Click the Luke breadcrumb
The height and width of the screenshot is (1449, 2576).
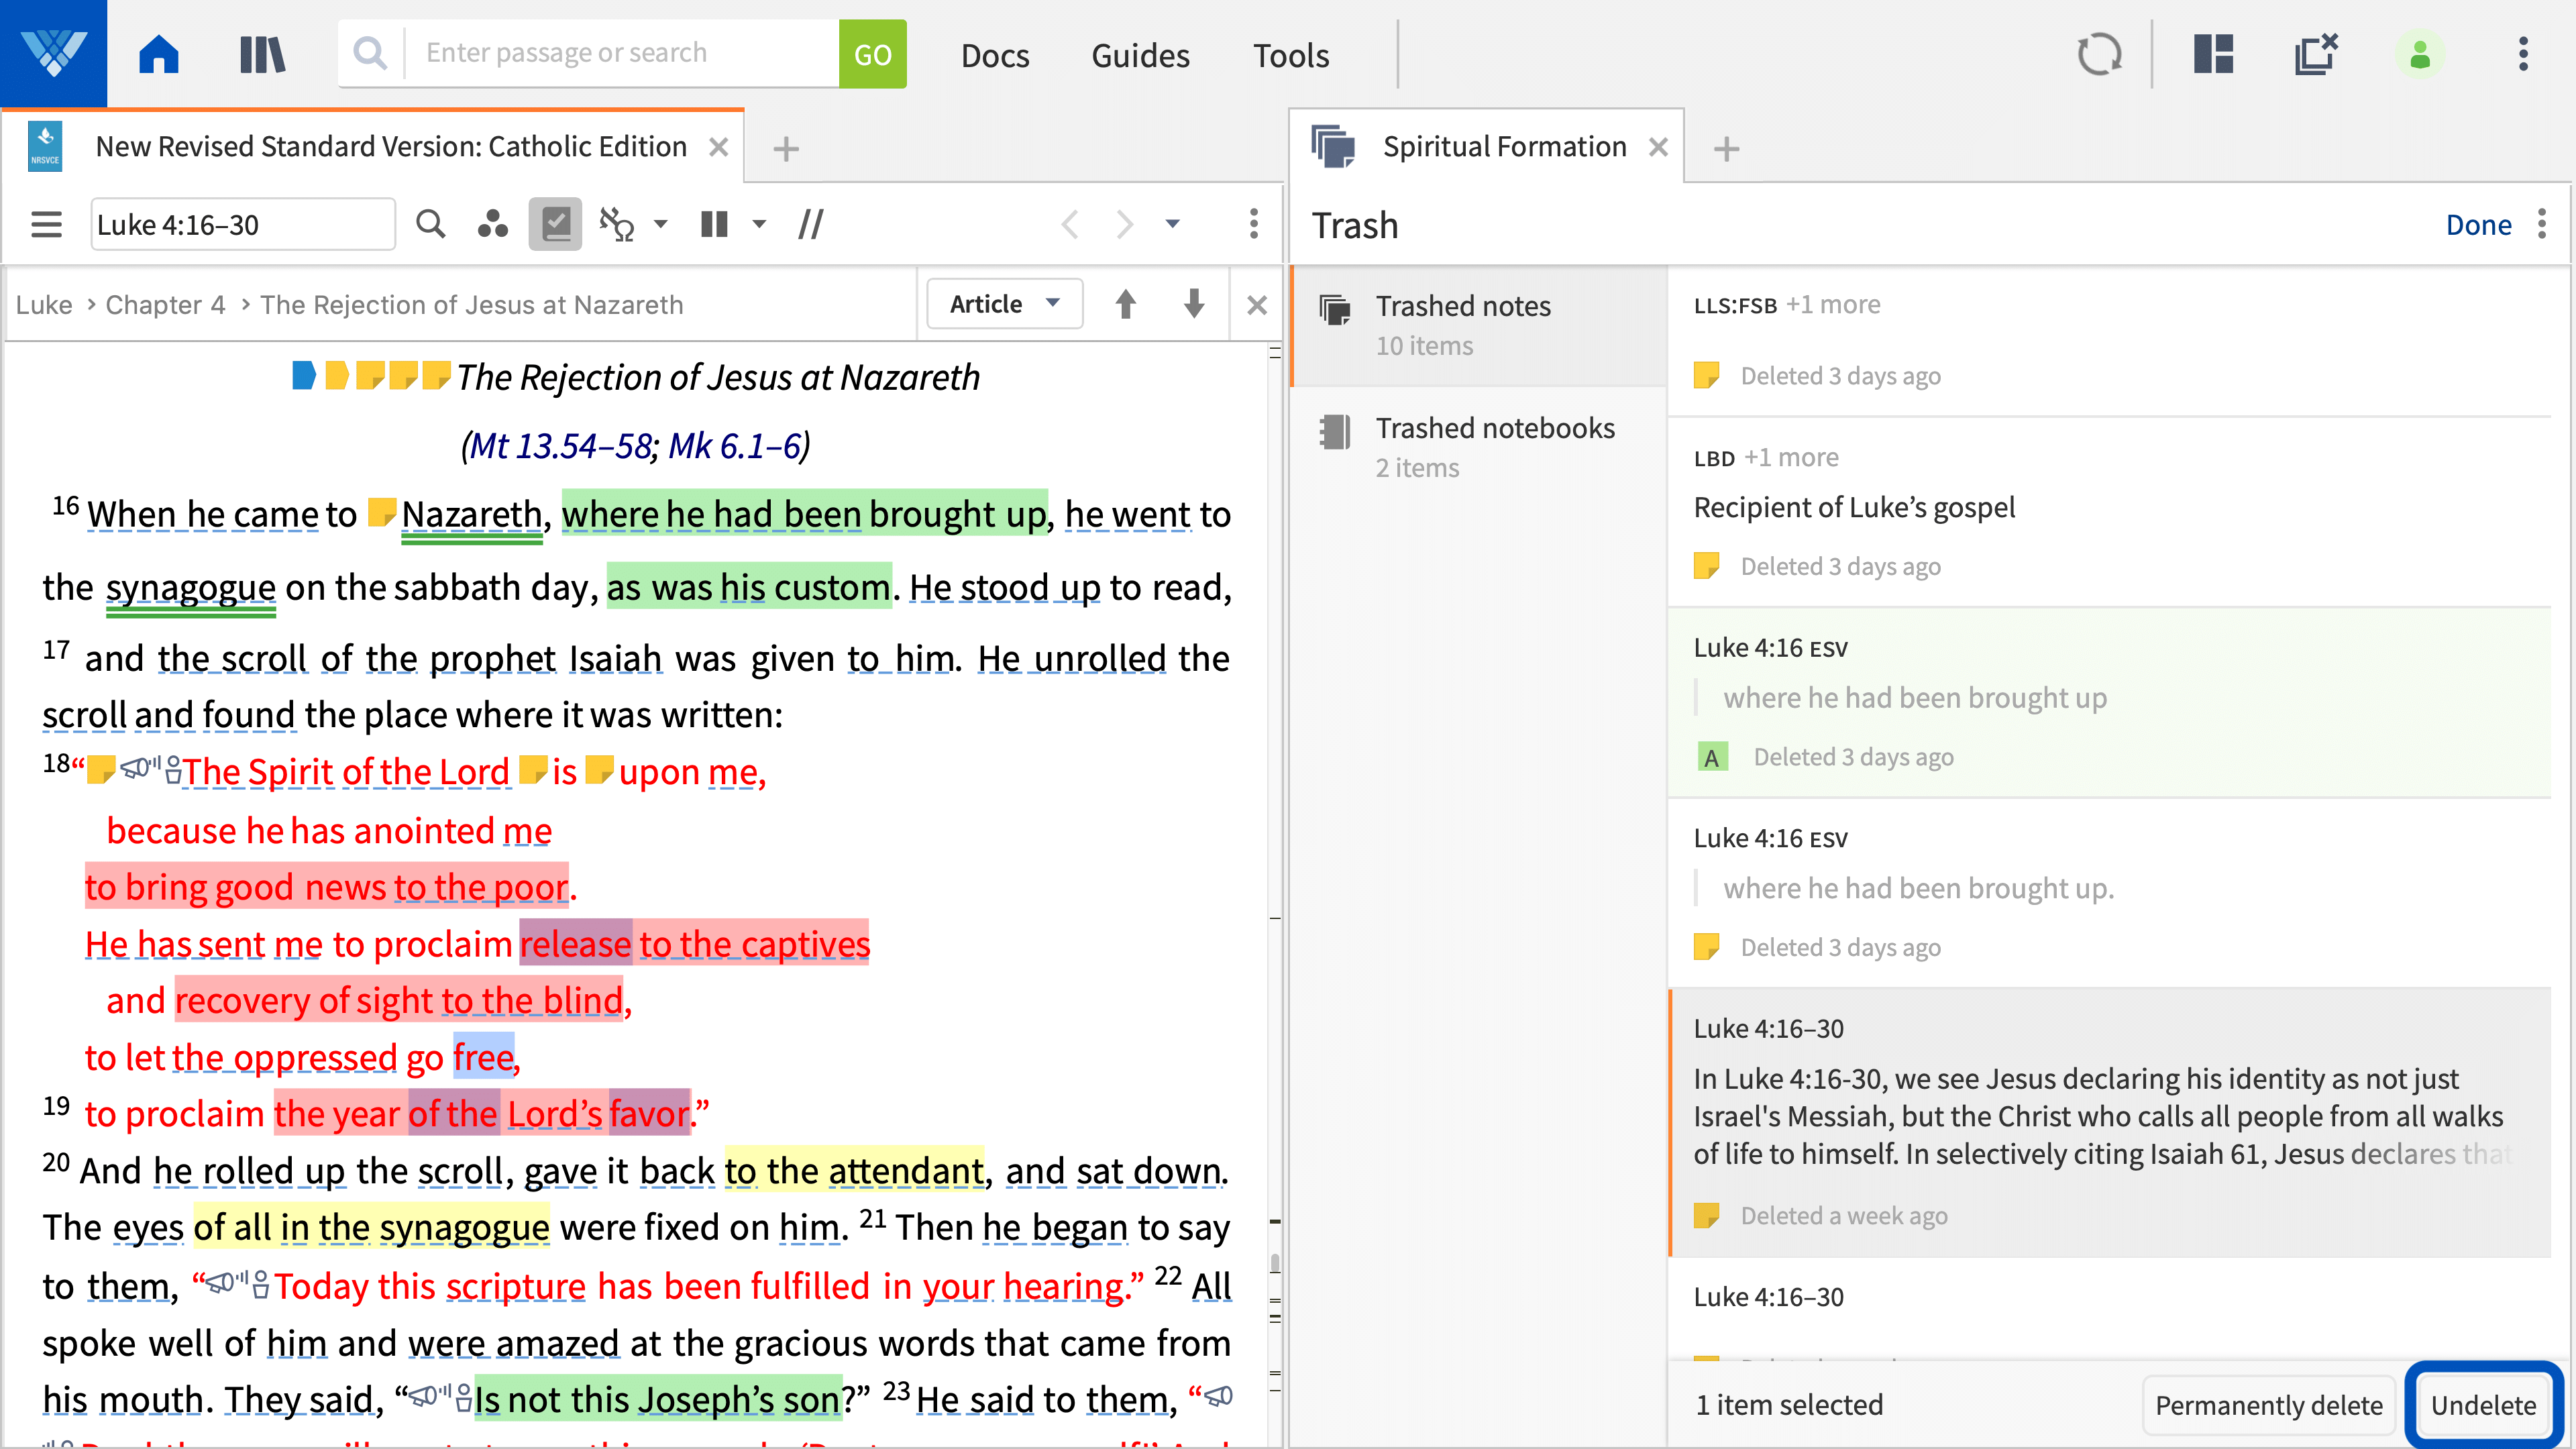coord(44,304)
